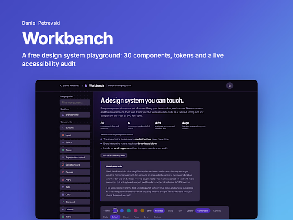Click the 'Design system playground' header label

(120, 85)
